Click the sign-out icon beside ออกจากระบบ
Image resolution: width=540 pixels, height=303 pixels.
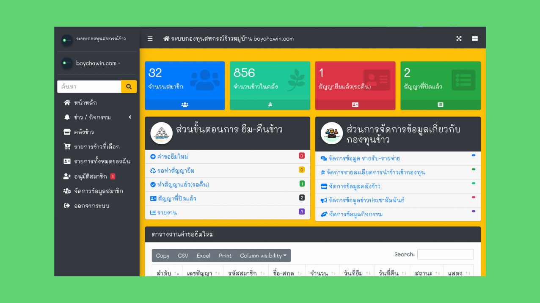[x=67, y=206]
